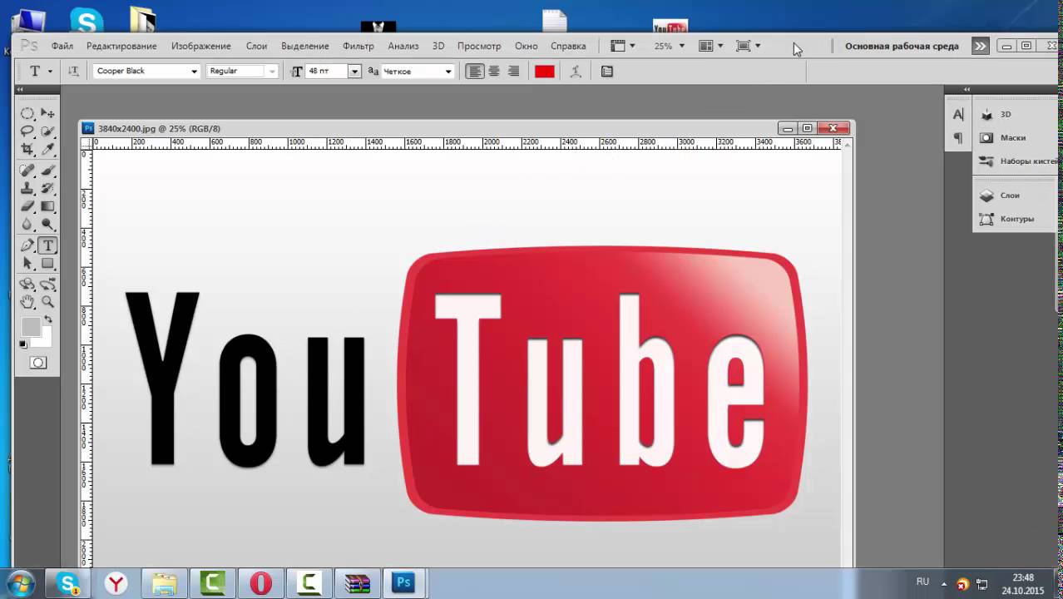
Task: Toggle Quick Mask mode
Action: [x=37, y=363]
